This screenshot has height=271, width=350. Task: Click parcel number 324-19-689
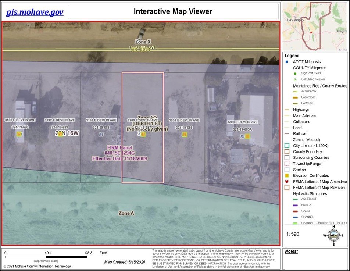coord(60,128)
